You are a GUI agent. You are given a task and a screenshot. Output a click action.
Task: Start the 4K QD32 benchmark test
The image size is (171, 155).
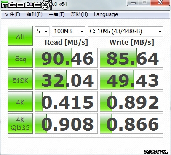pos(20,123)
